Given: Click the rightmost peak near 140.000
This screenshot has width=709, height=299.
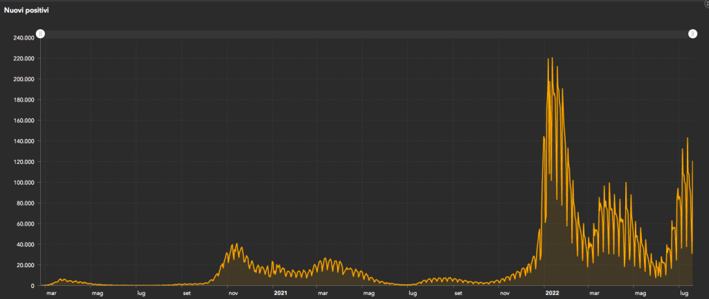Looking at the screenshot, I should point(687,139).
